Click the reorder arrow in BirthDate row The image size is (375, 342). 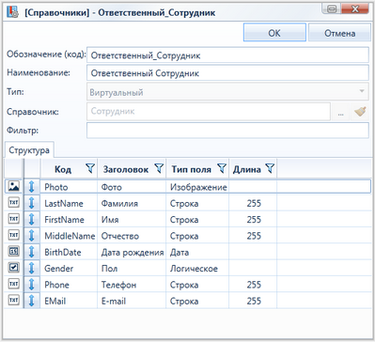(x=32, y=252)
